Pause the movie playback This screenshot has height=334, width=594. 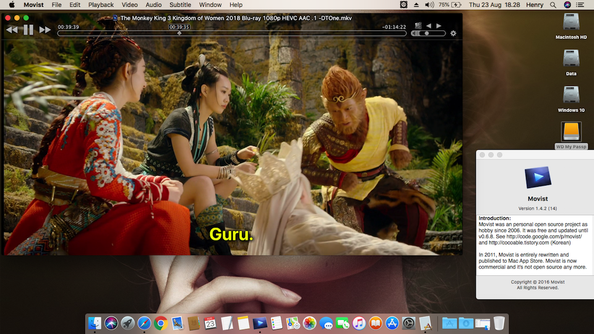point(28,30)
